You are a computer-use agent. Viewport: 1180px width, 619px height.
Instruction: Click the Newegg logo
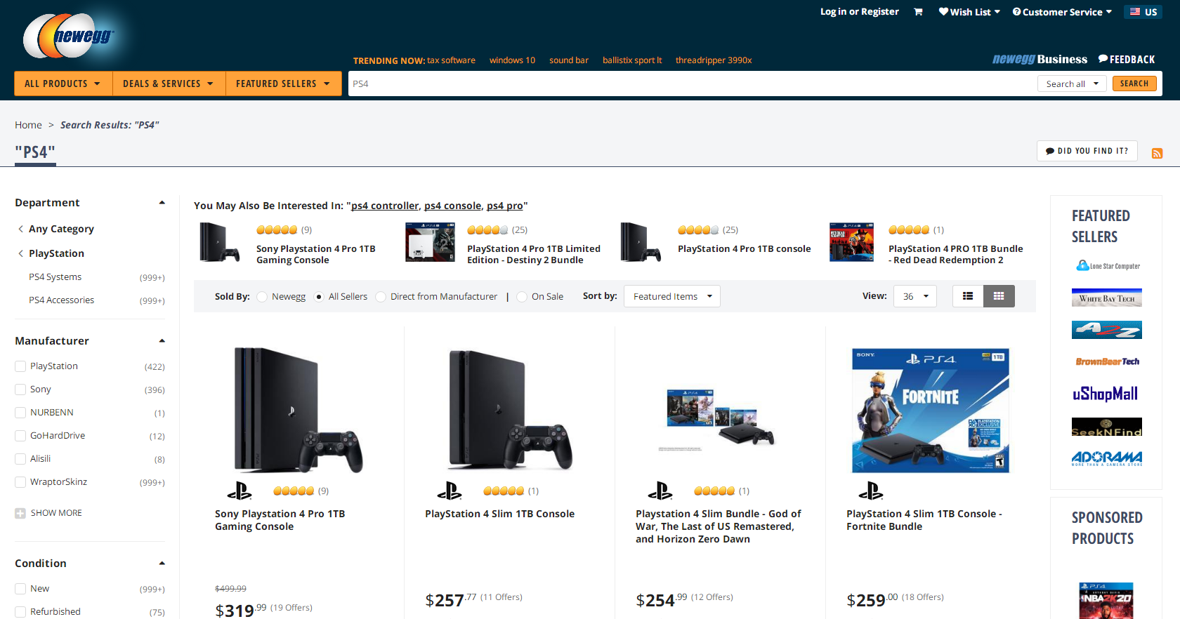pyautogui.click(x=68, y=36)
